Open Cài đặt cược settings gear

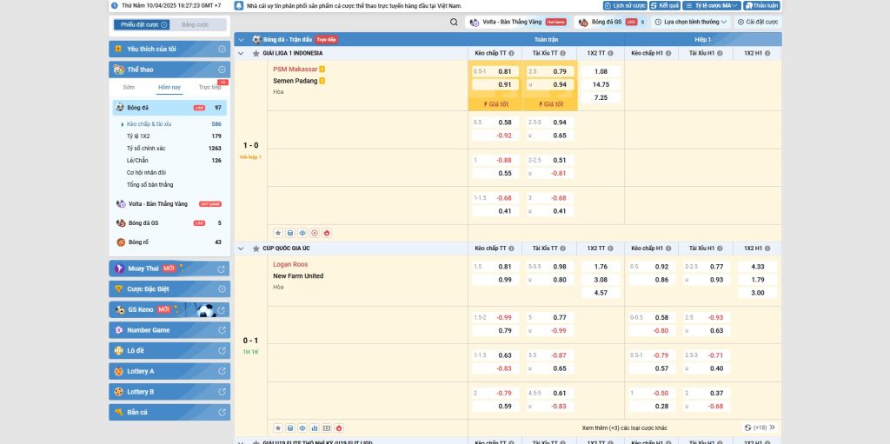tap(759, 22)
